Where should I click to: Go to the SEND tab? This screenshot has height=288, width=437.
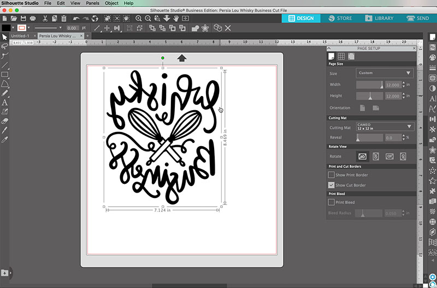point(417,19)
